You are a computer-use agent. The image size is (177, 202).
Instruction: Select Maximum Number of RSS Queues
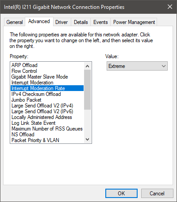tap(47, 129)
